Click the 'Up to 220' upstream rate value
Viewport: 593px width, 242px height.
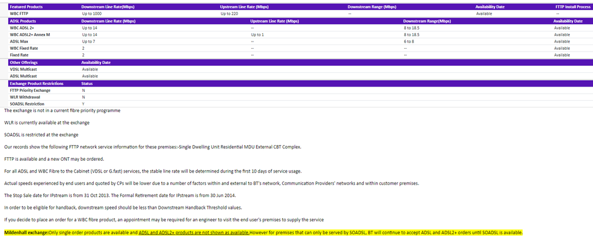point(230,13)
